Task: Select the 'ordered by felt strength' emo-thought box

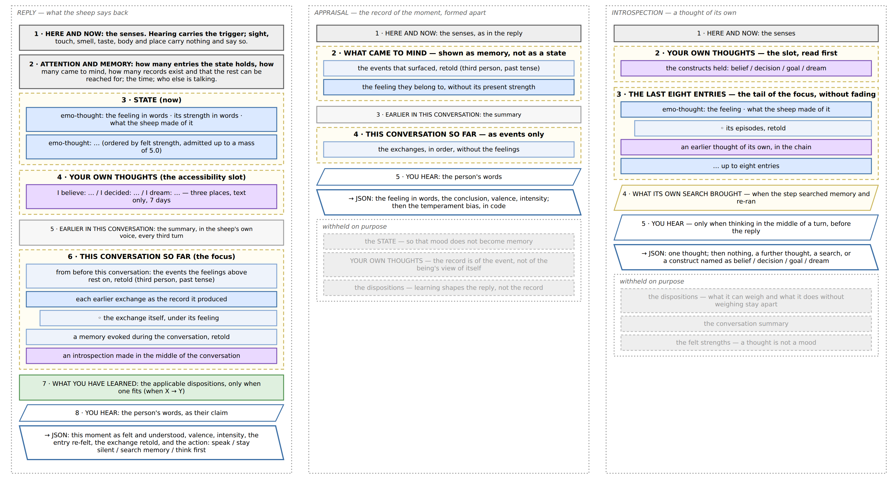Action: coord(151,147)
